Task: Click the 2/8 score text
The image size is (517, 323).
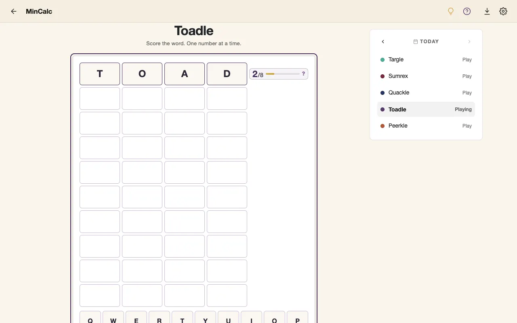Action: coord(258,74)
